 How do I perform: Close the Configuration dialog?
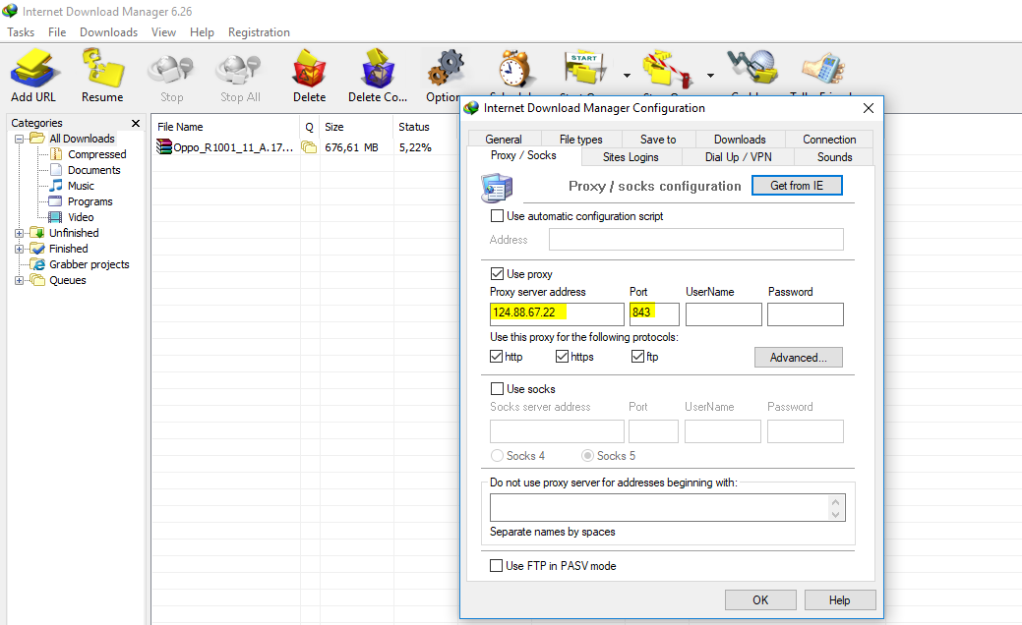point(869,108)
